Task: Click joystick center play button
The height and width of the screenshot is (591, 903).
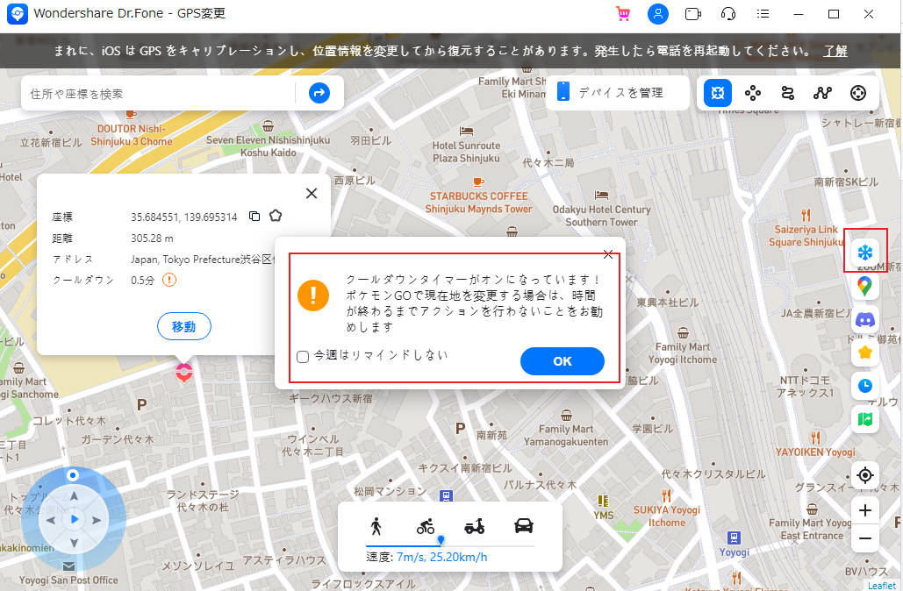Action: (x=75, y=520)
